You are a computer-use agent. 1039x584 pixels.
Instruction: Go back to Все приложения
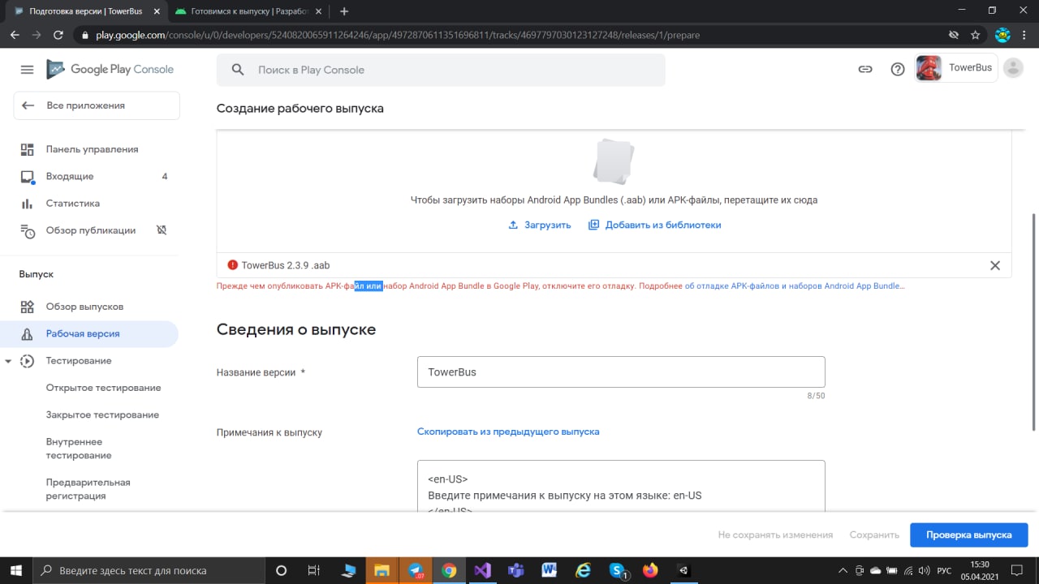coord(97,105)
